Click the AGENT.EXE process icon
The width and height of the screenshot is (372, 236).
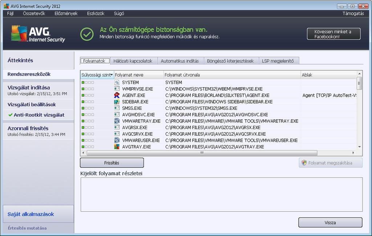(x=117, y=95)
